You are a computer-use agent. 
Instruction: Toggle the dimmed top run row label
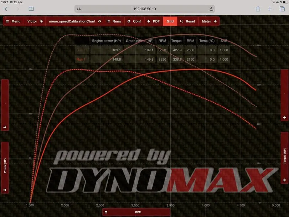81,50
